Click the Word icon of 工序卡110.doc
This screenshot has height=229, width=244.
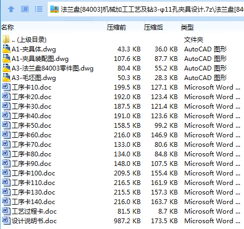coord(6,182)
